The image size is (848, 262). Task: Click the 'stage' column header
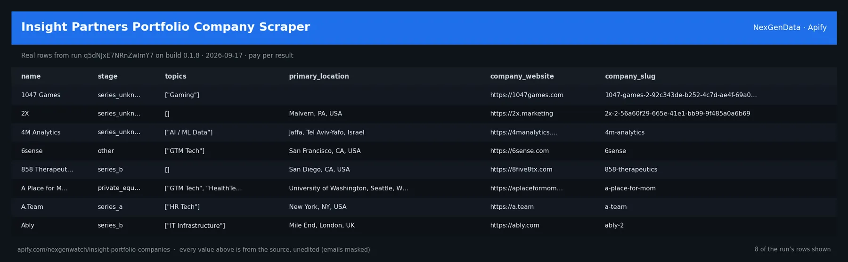[x=107, y=76]
